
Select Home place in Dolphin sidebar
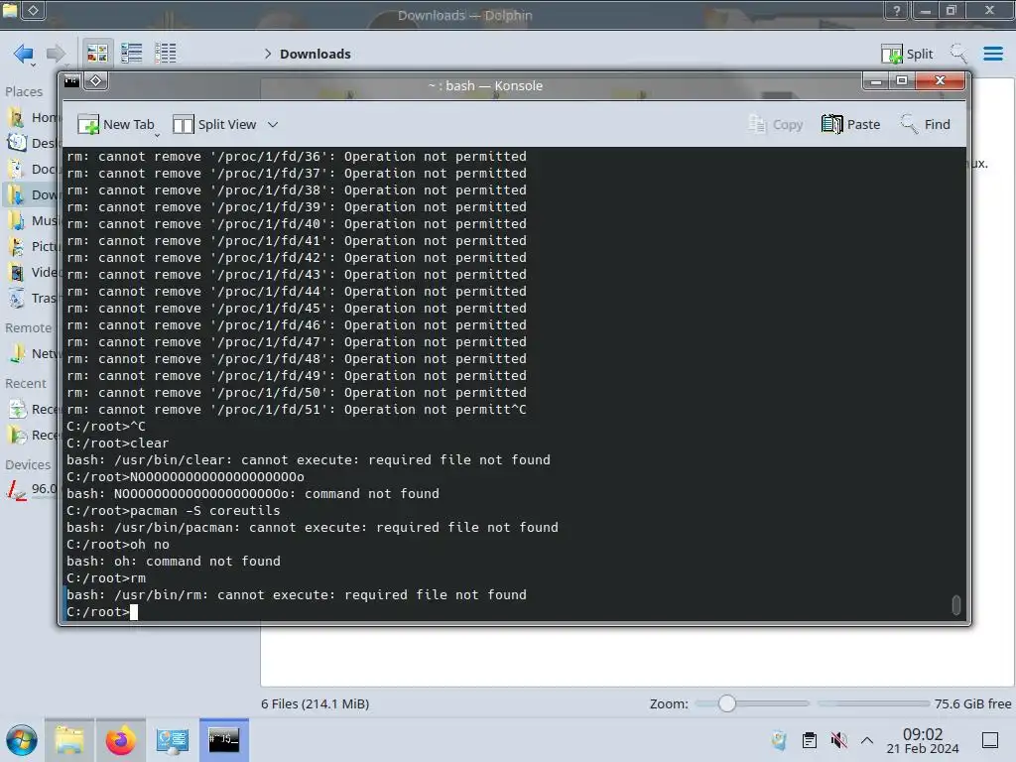tap(33, 117)
